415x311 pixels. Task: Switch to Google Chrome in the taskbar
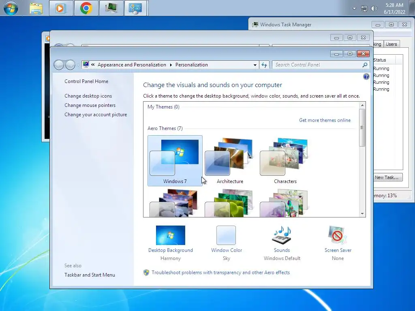[86, 8]
